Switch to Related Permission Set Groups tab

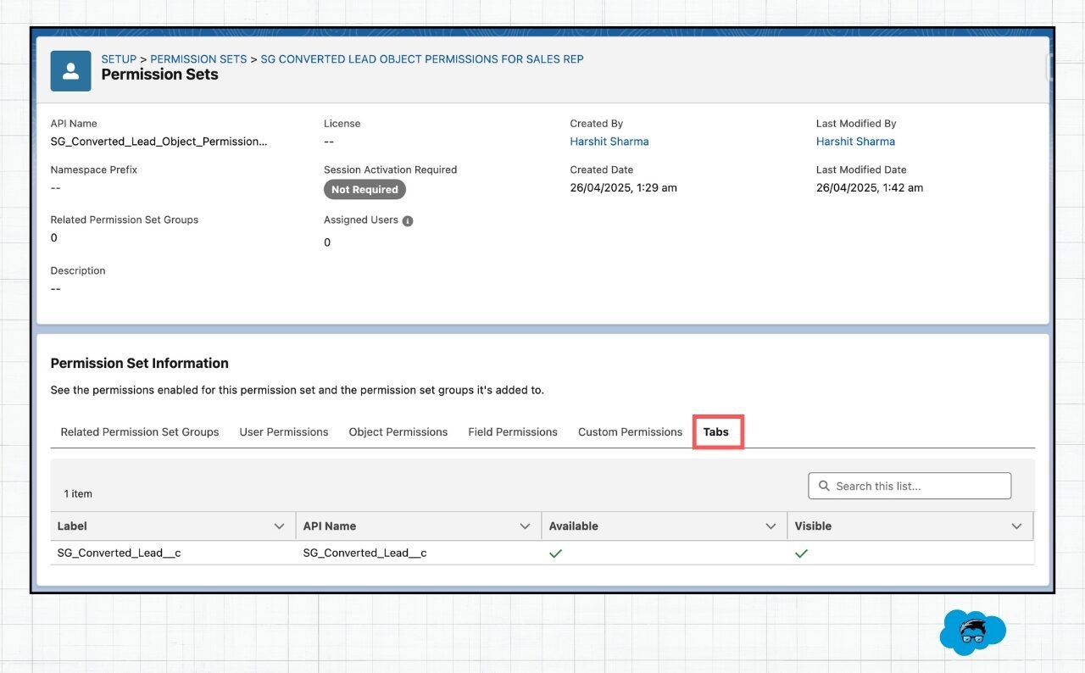(140, 432)
